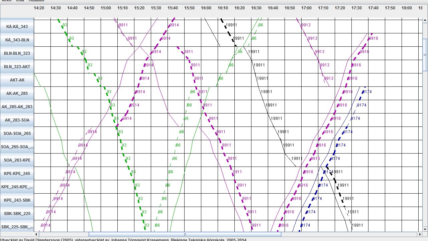Click train label 9913 in KÅ-KÅ_343 row

click(306, 25)
